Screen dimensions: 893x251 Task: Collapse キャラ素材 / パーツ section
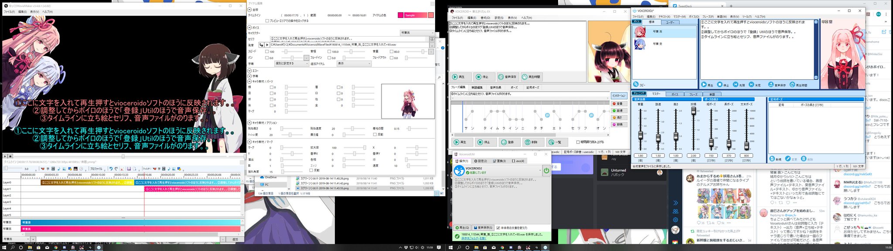pos(250,81)
